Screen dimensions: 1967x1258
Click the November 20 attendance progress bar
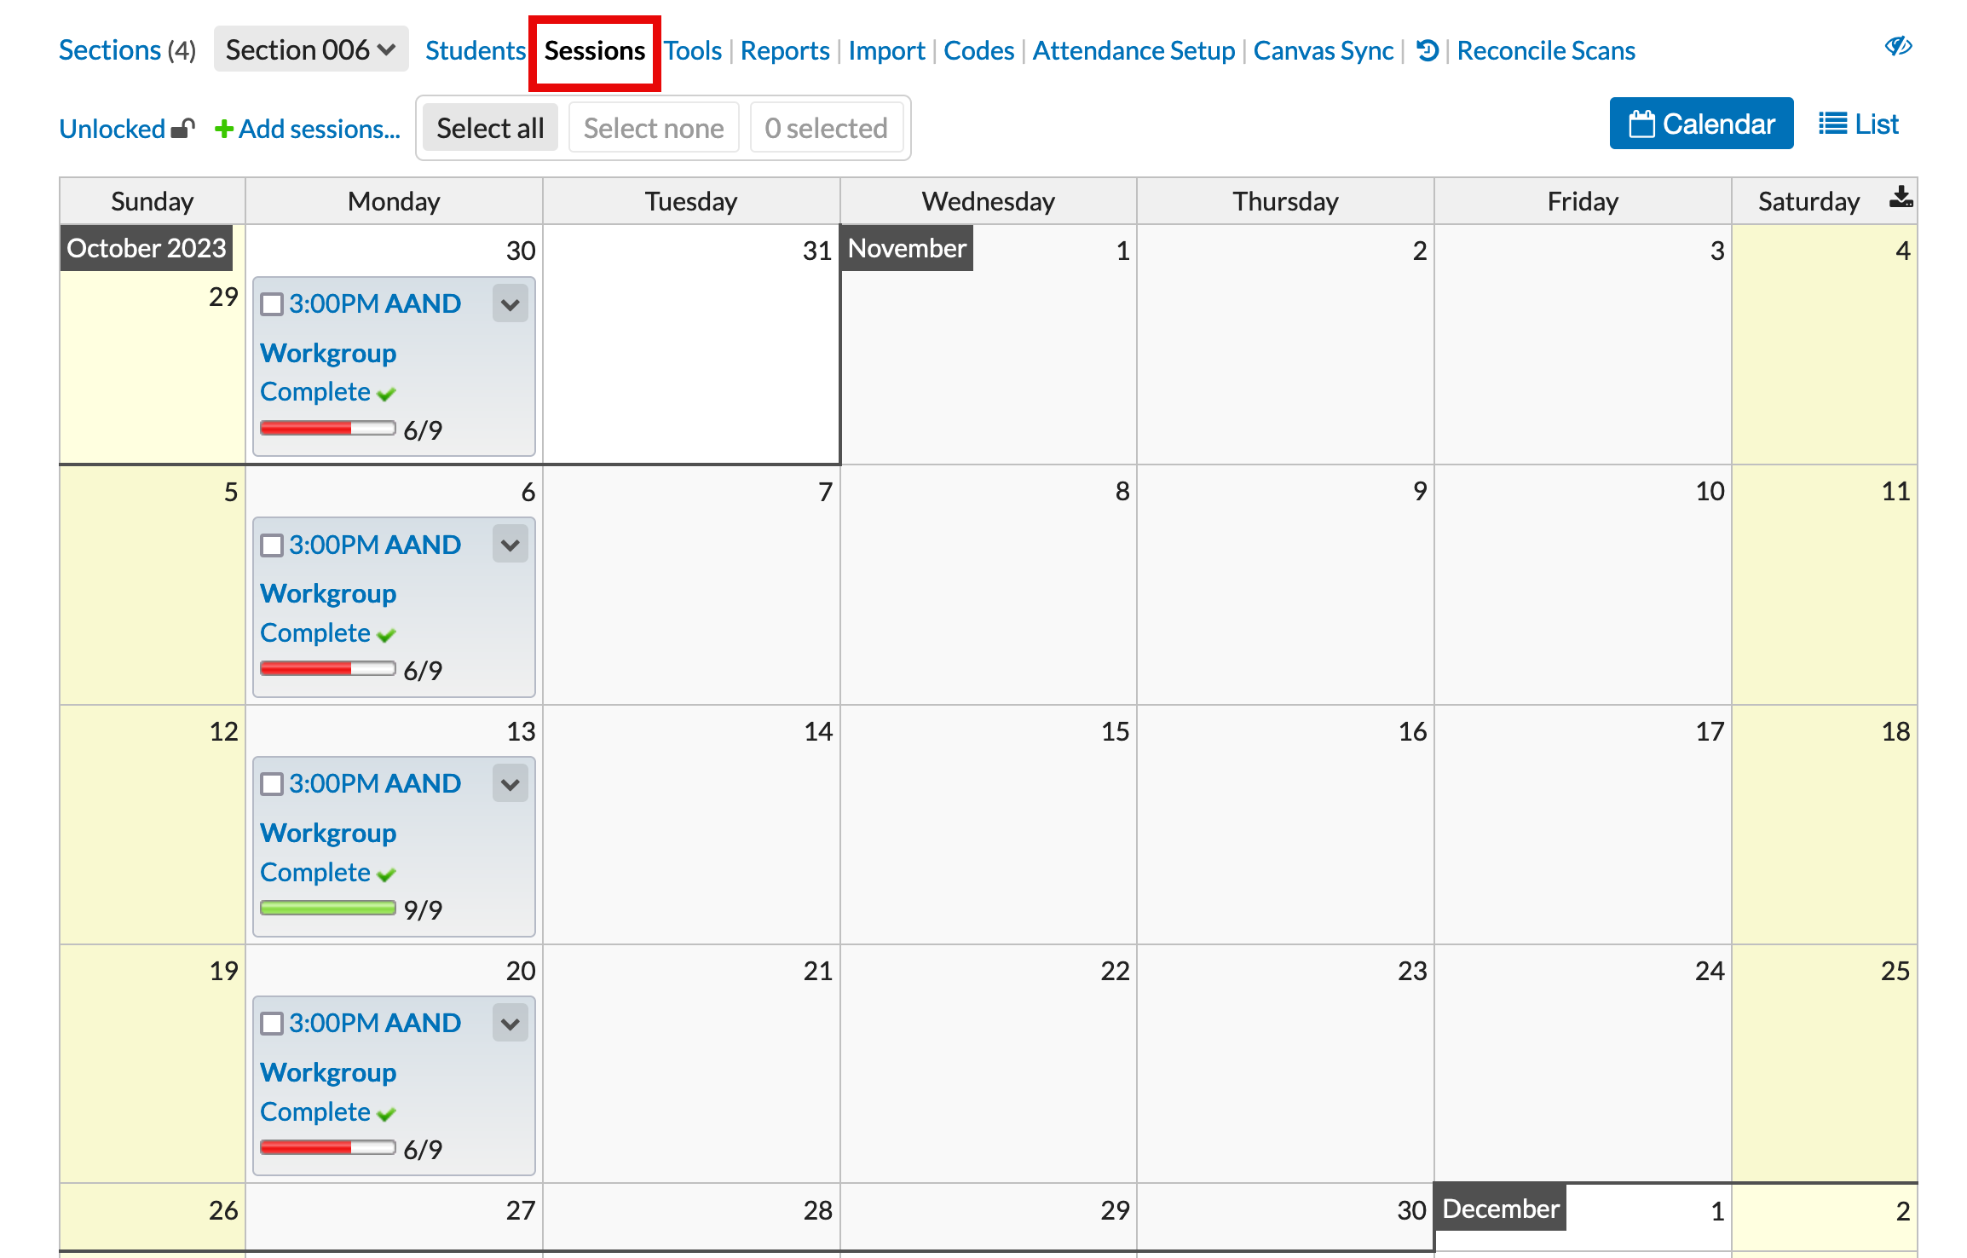point(327,1148)
